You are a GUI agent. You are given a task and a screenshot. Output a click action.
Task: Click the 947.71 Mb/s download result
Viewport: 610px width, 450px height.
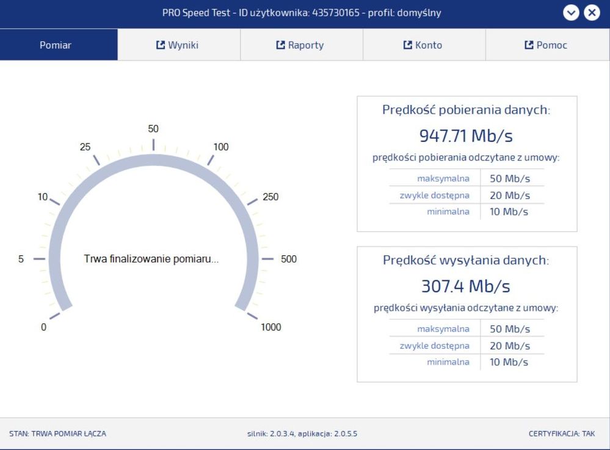pos(467,135)
